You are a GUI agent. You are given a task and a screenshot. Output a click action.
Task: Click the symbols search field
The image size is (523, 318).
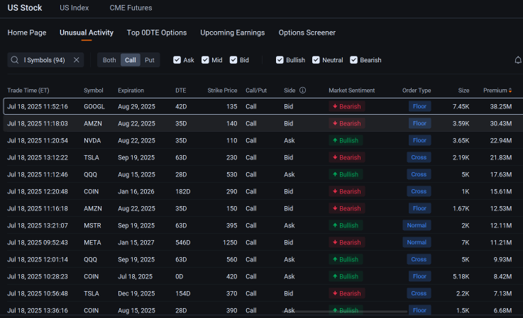pyautogui.click(x=45, y=60)
